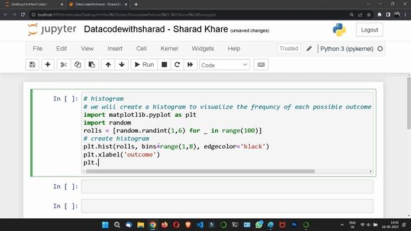This screenshot has height=231, width=411.
Task: Select the Datacodewithsharad browser tab
Action: [x=98, y=4]
